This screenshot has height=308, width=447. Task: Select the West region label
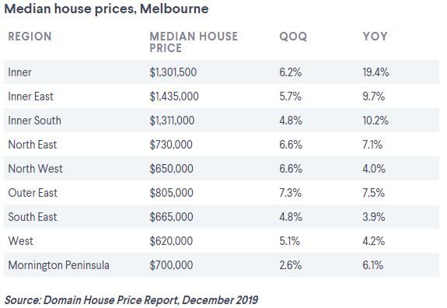(x=20, y=241)
